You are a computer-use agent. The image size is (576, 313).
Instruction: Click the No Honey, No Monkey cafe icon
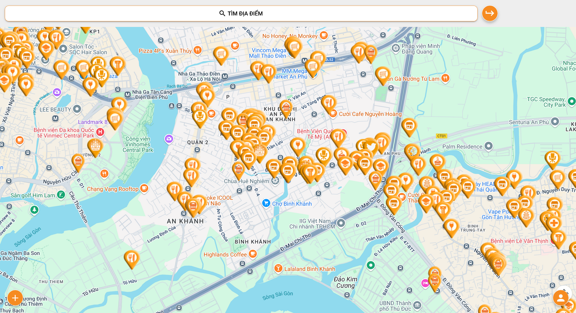(x=324, y=35)
